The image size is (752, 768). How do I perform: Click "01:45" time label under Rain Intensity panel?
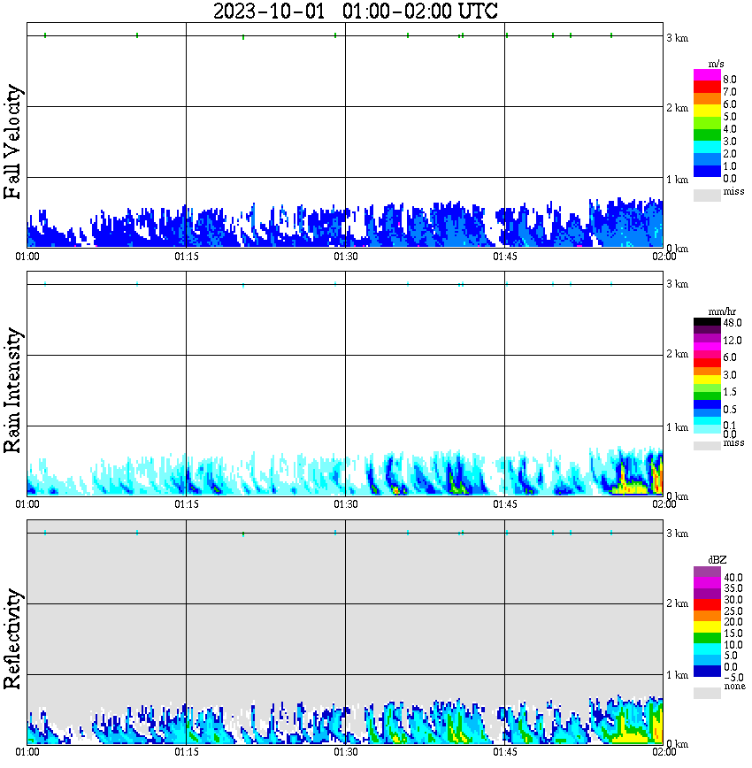tap(505, 504)
